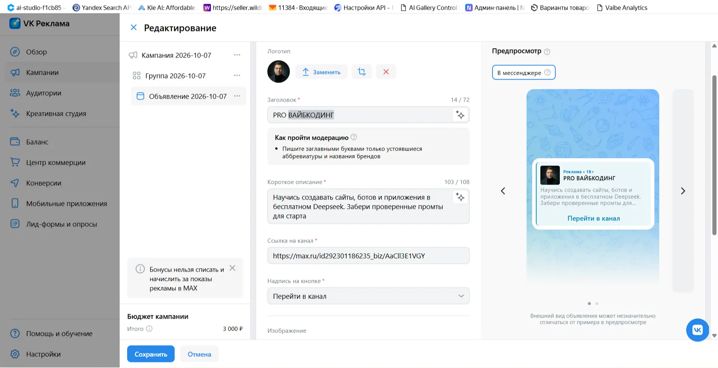This screenshot has width=718, height=368.
Task: Click help icon next to Предпросмотр
Action: 547,52
